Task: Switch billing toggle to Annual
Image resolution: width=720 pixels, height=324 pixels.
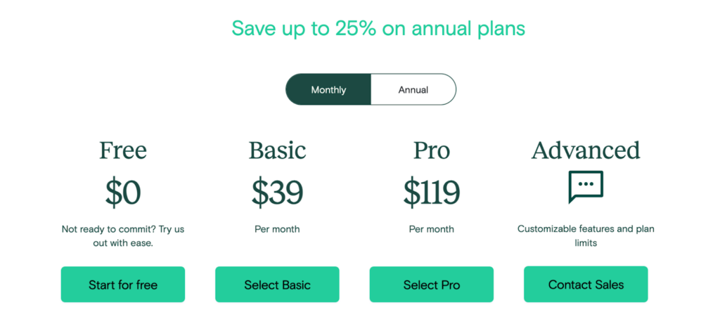Action: [413, 89]
